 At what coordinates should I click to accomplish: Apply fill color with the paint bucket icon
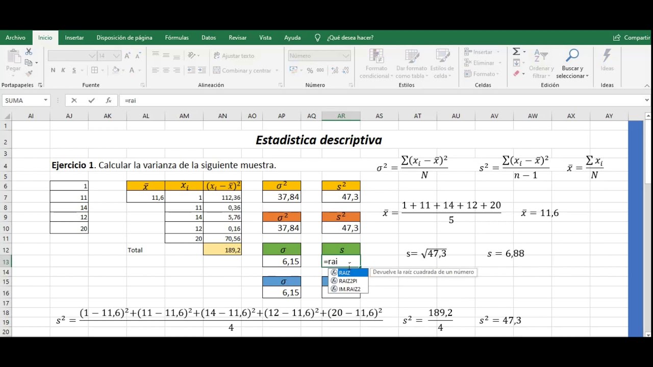(x=116, y=70)
